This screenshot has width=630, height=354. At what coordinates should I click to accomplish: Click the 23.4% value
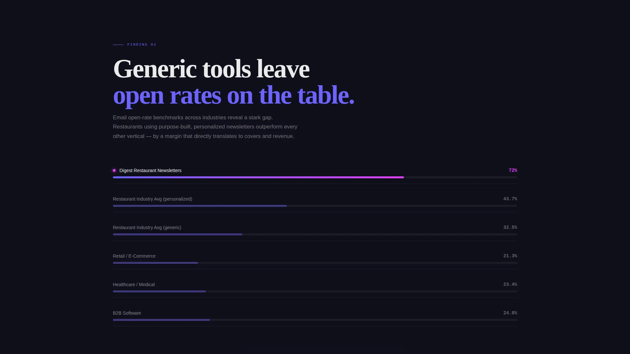510,285
